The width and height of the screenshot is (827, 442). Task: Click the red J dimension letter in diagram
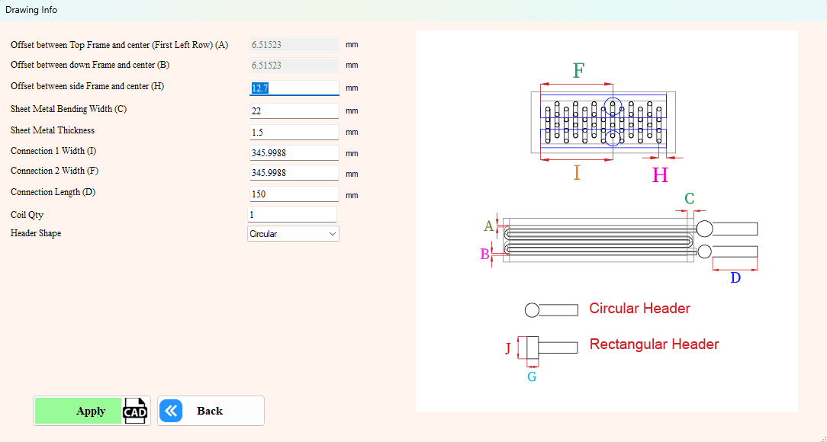pos(508,348)
